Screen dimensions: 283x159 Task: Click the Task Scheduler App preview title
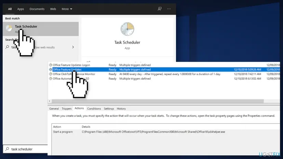click(127, 42)
